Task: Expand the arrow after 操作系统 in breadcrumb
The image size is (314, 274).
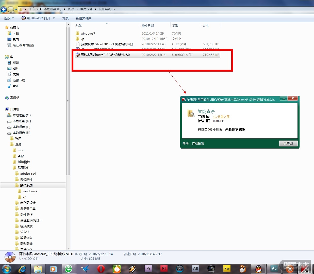Action: click(x=114, y=9)
